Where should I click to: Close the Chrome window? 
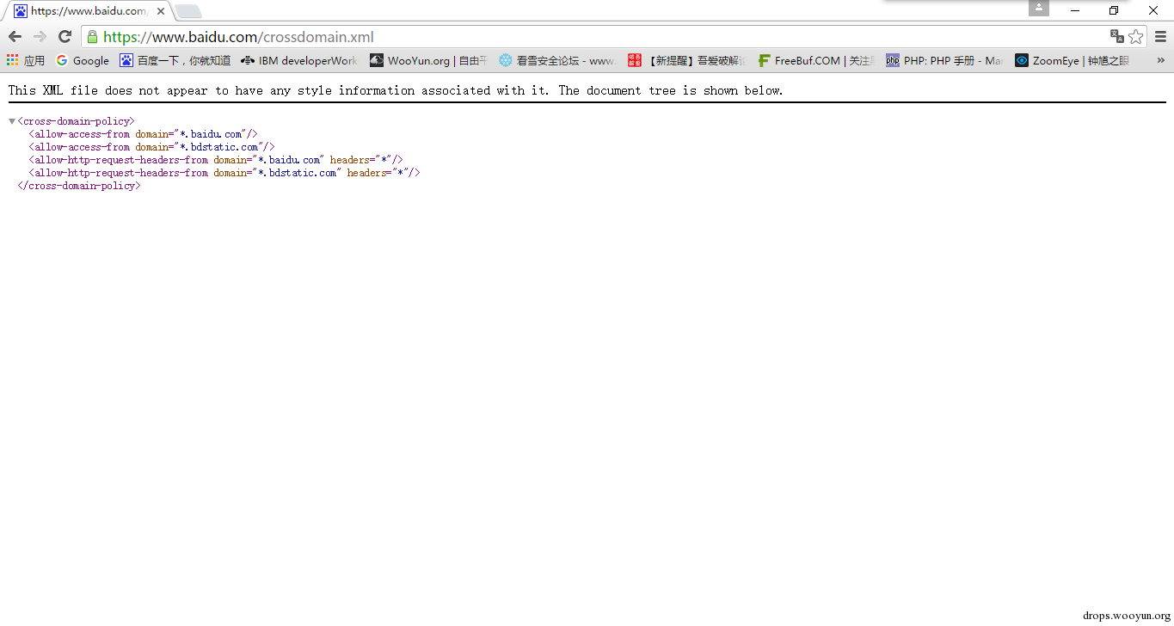click(1153, 10)
